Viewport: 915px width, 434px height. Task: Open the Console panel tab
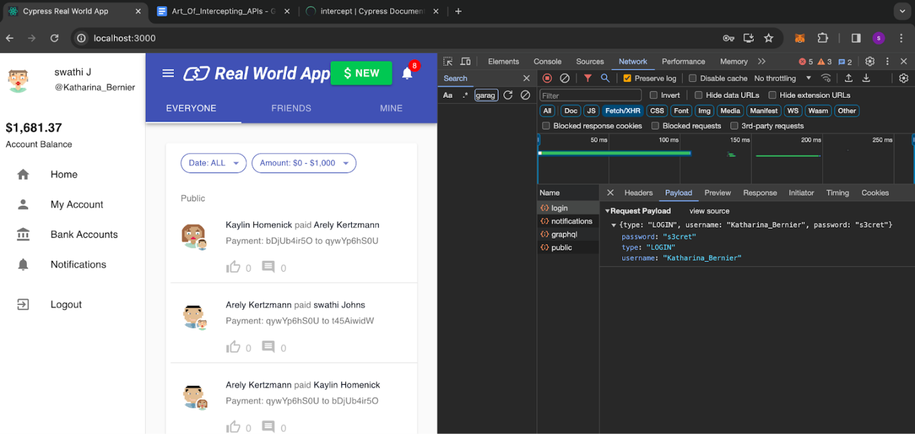tap(547, 61)
